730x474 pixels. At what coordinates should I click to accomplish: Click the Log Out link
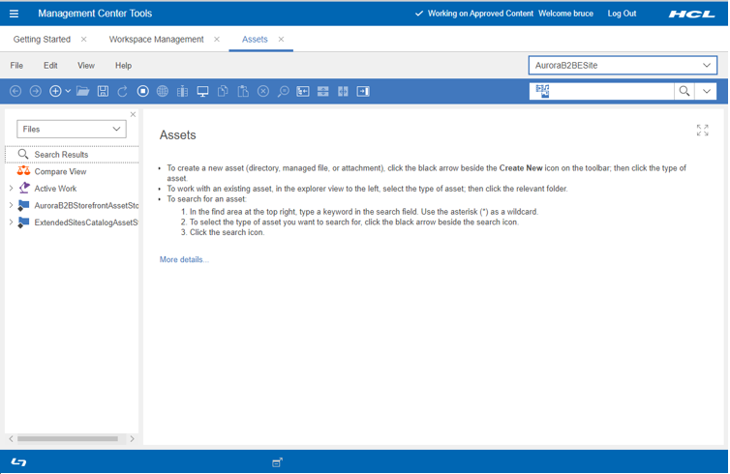(x=622, y=14)
